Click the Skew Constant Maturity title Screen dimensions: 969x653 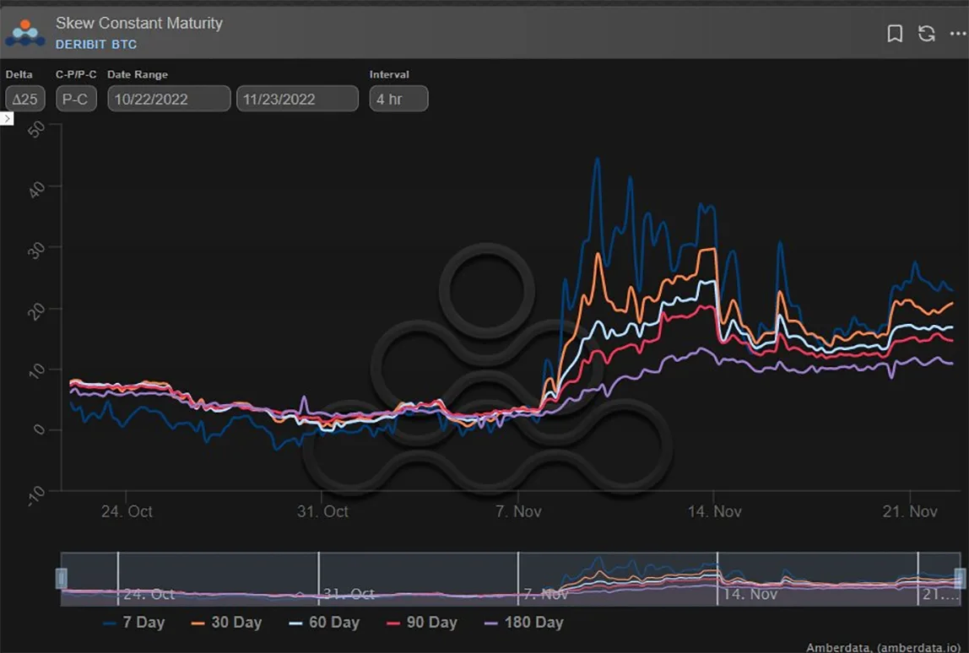(139, 23)
